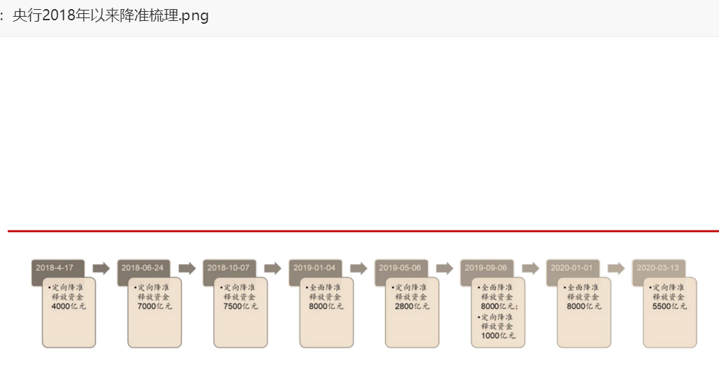Select the 2019-01-04 date marker
719x375 pixels.
tap(315, 268)
